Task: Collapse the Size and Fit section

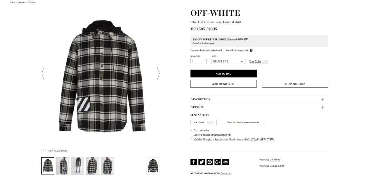Action: click(259, 115)
